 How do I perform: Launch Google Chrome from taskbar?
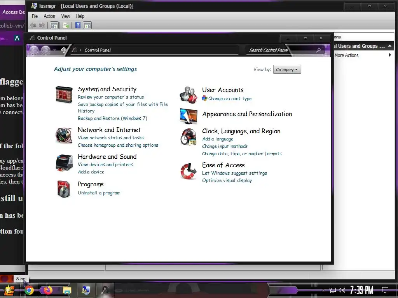(29, 290)
